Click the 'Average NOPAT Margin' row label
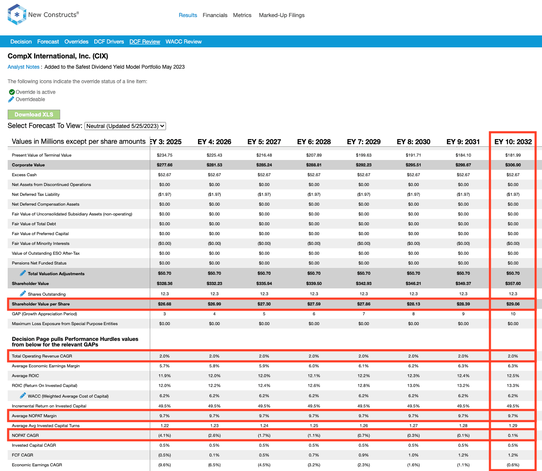The height and width of the screenshot is (471, 542). click(x=34, y=416)
